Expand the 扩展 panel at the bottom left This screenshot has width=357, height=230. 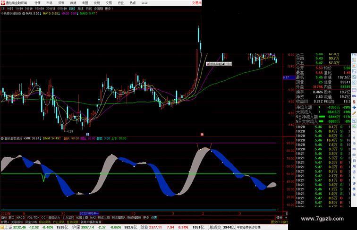[5, 222]
